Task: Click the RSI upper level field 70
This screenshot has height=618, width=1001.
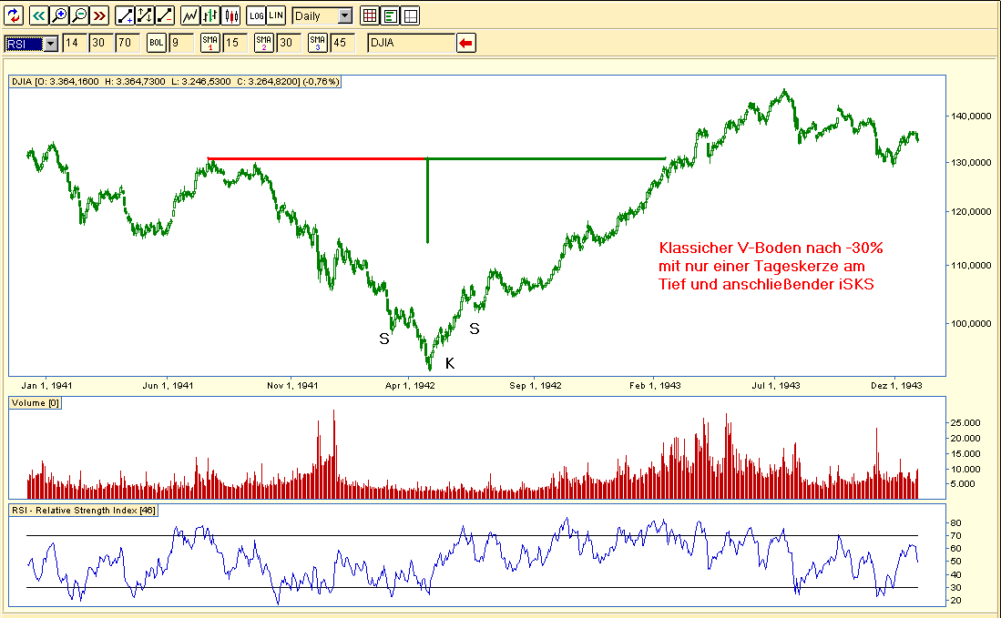Action: pyautogui.click(x=128, y=43)
